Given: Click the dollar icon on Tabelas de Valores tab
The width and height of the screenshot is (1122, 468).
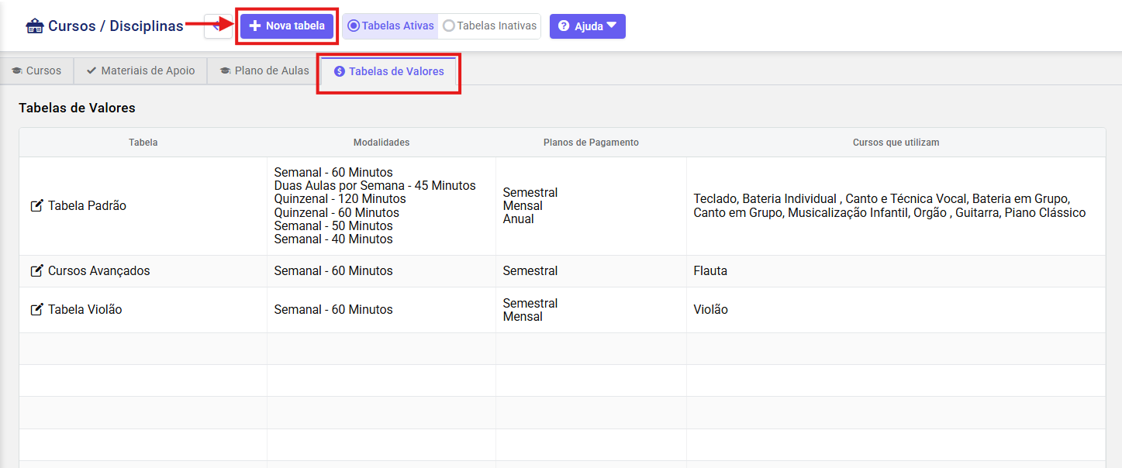Looking at the screenshot, I should pyautogui.click(x=339, y=71).
